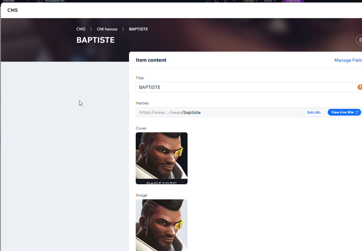Click the Image field label
The width and height of the screenshot is (362, 251).
pos(141,195)
